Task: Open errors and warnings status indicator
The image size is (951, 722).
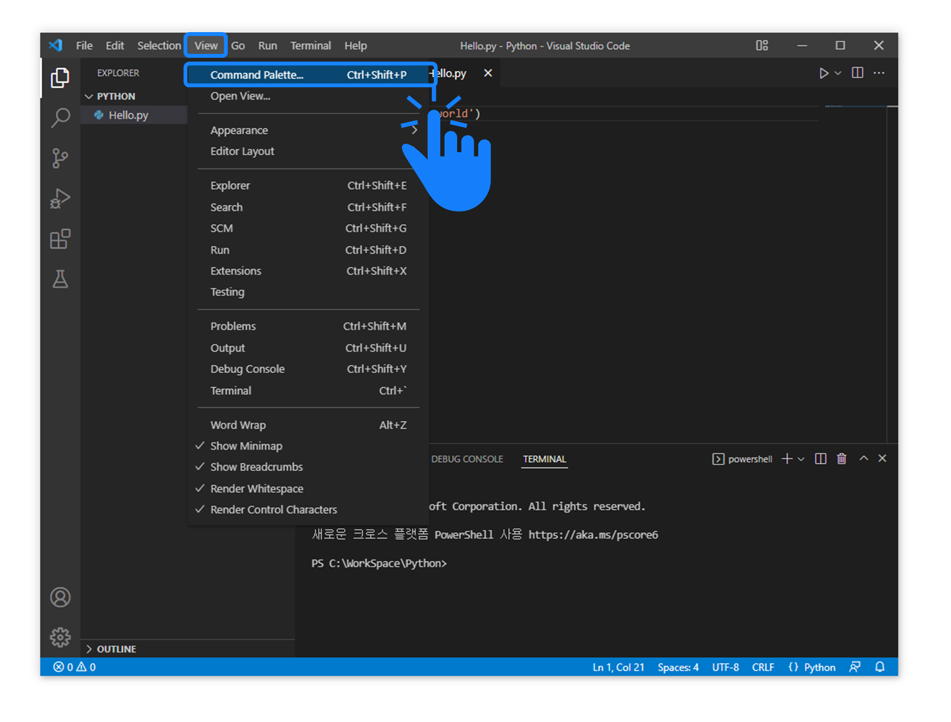Action: coord(74,667)
